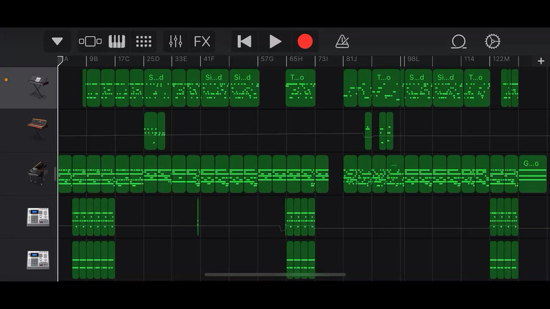Jump to ruler marker 41F

209,59
